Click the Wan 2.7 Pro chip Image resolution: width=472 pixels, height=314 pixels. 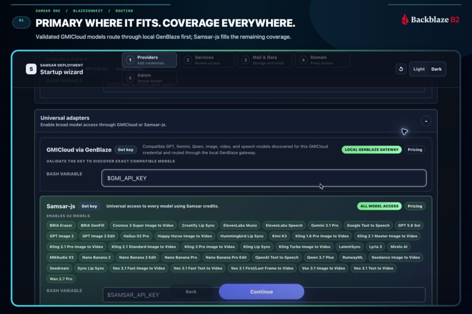[x=61, y=279]
